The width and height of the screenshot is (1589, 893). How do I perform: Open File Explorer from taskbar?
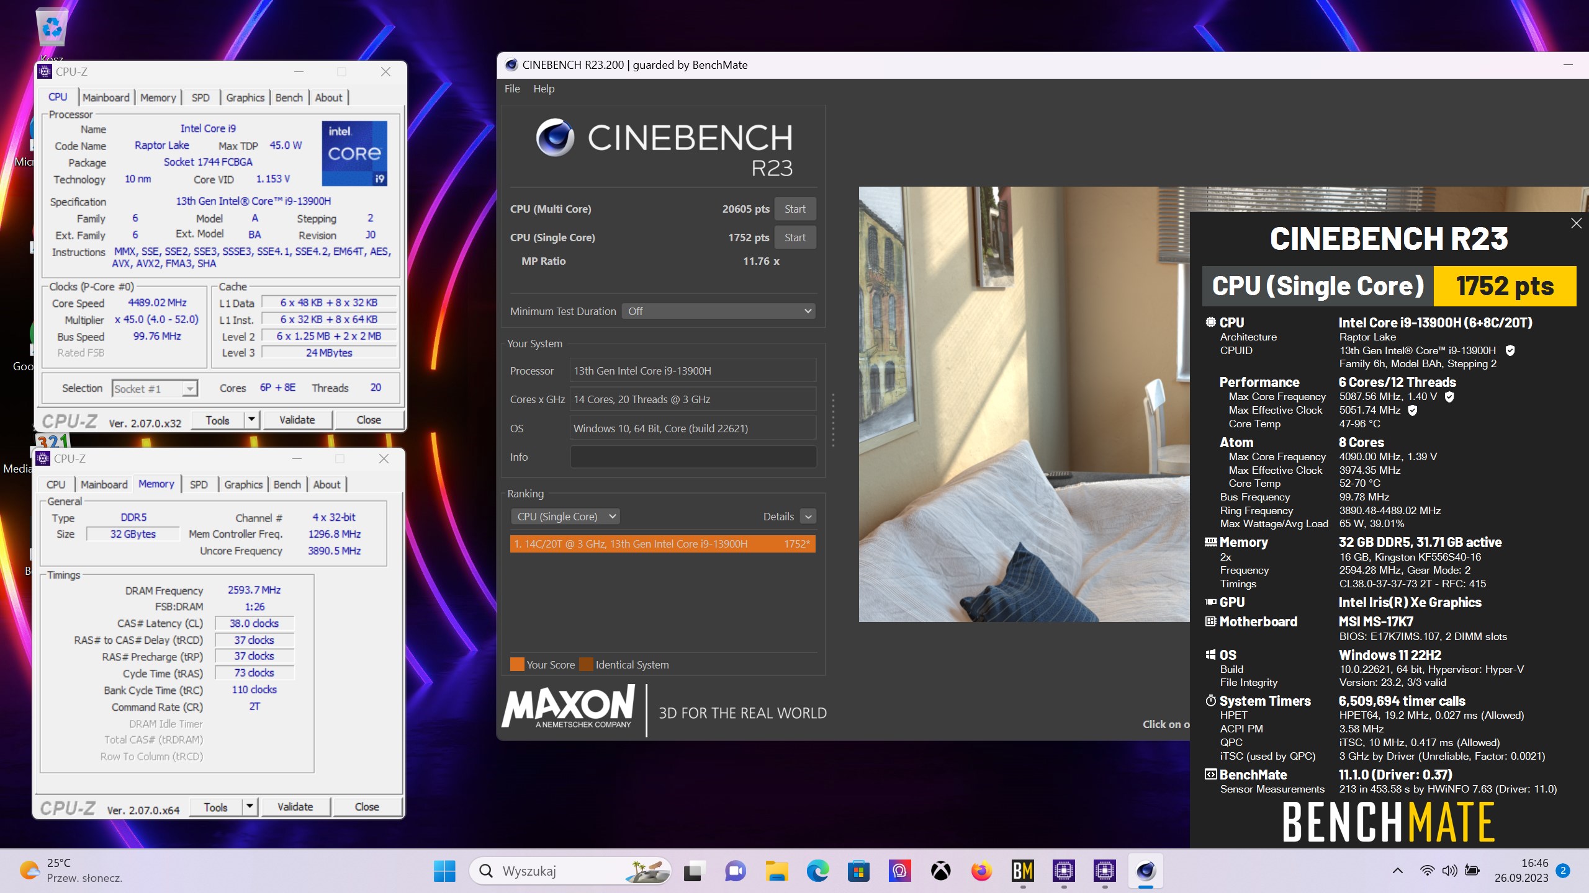(776, 871)
